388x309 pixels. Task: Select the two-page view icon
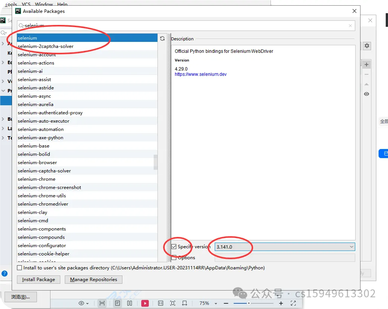click(130, 303)
